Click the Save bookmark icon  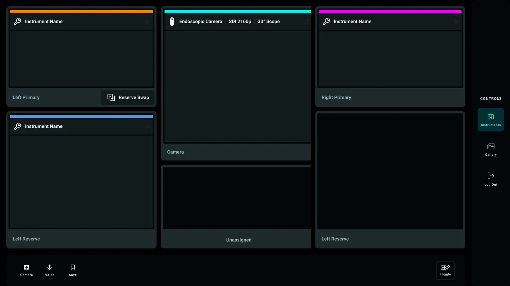[73, 267]
